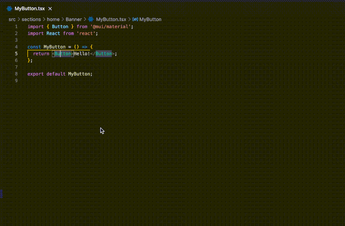This screenshot has width=345, height=226.
Task: Place cursor on the closing Button tag
Action: click(104, 54)
